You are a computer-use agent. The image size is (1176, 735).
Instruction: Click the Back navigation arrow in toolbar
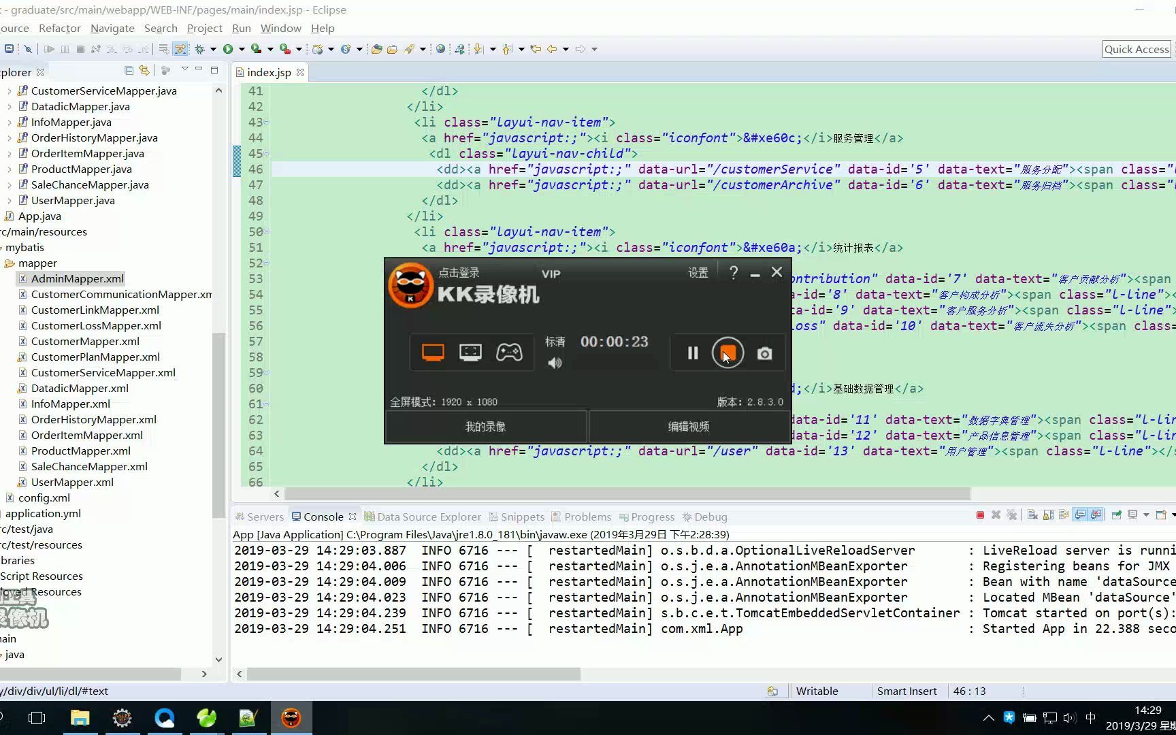(551, 49)
